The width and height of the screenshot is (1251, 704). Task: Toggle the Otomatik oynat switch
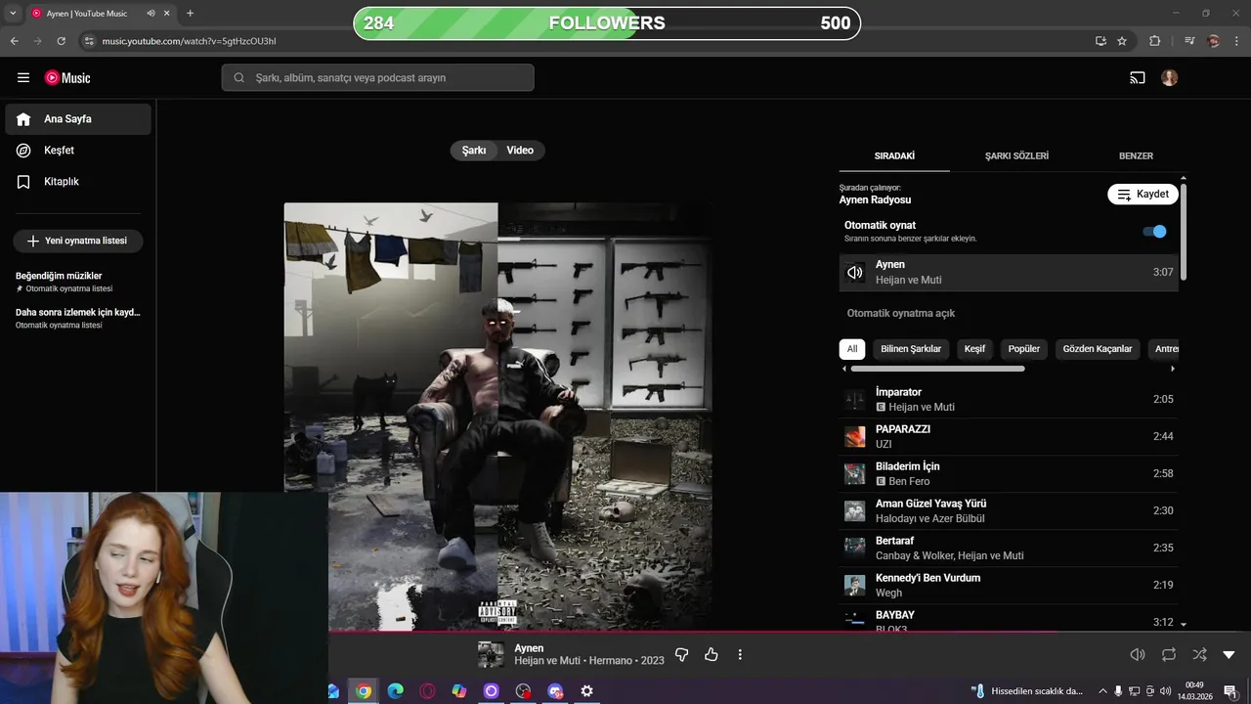coord(1154,232)
